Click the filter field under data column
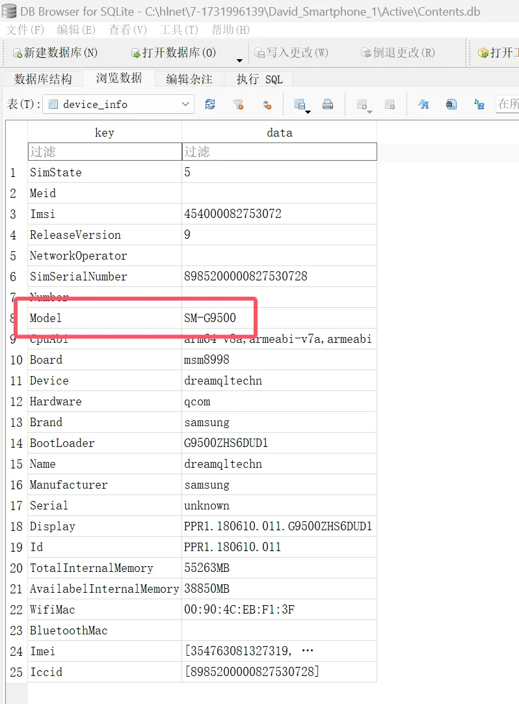The height and width of the screenshot is (704, 519). [279, 152]
